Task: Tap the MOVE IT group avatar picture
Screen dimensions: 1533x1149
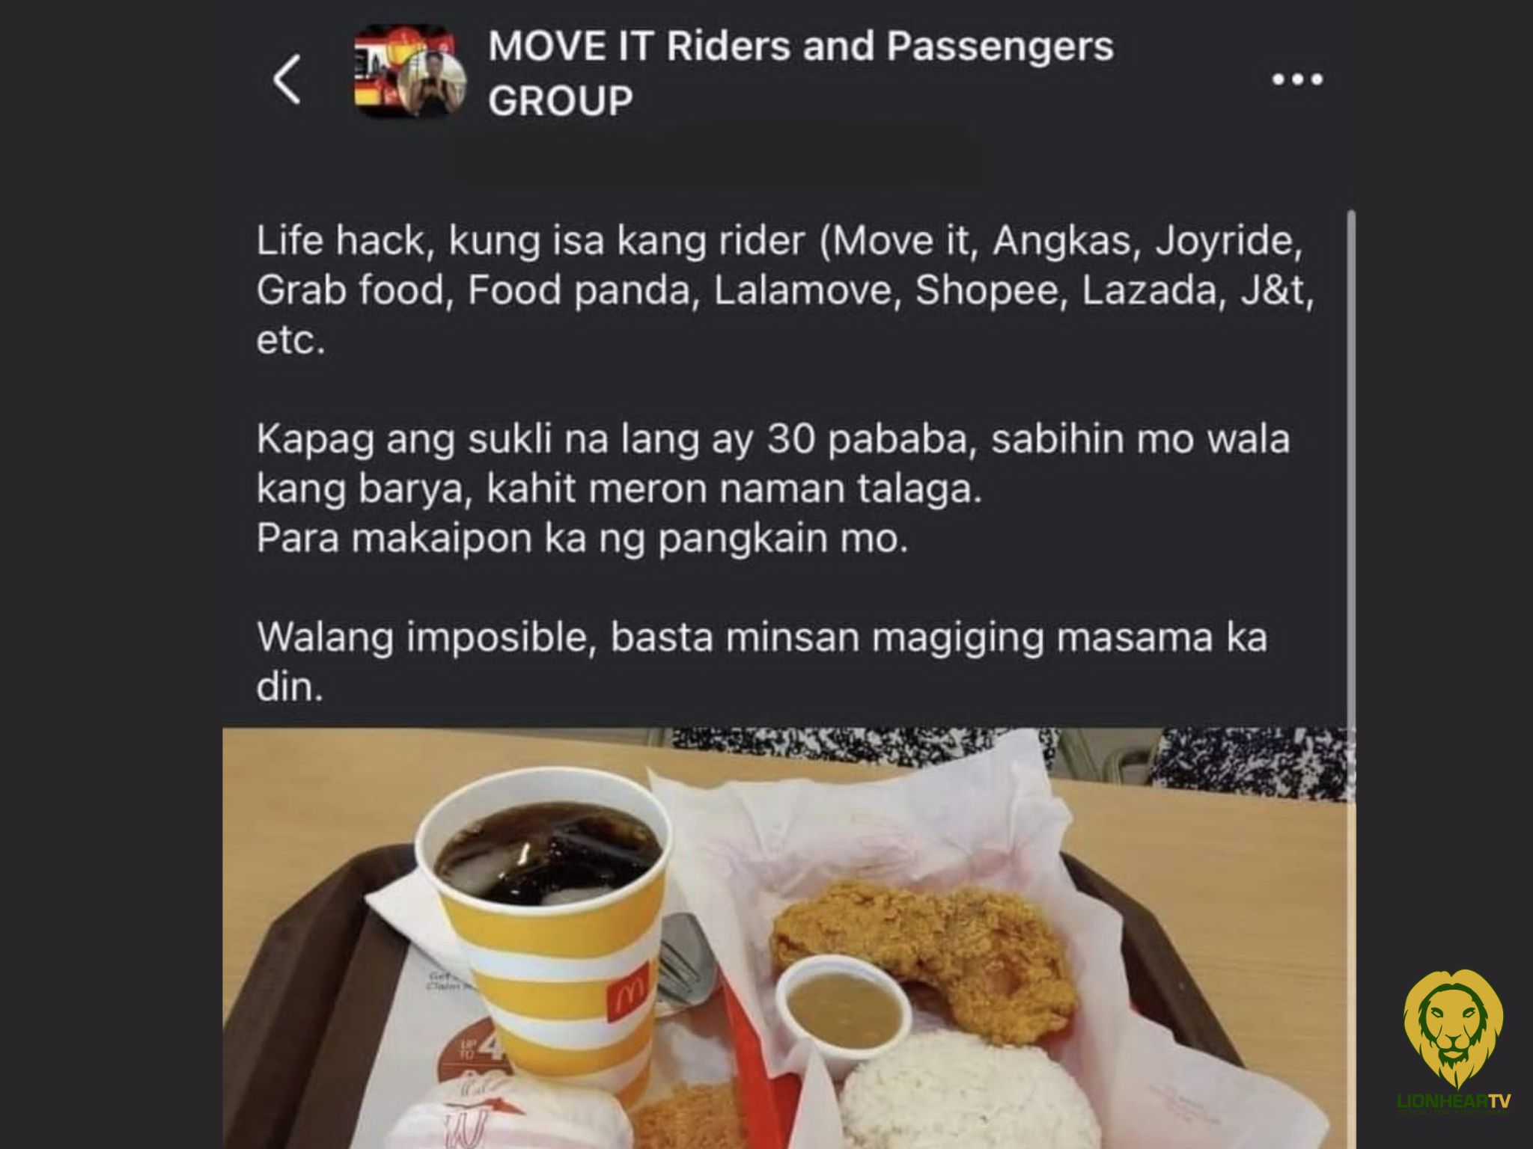Action: click(x=409, y=73)
